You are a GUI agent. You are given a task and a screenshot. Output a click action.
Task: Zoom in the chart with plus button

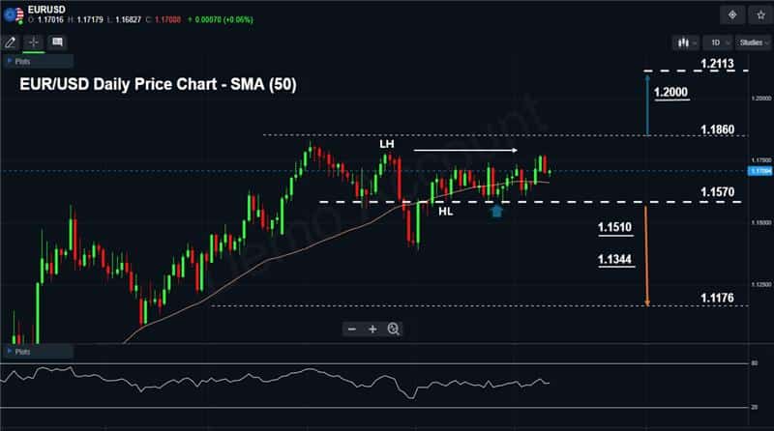click(372, 329)
